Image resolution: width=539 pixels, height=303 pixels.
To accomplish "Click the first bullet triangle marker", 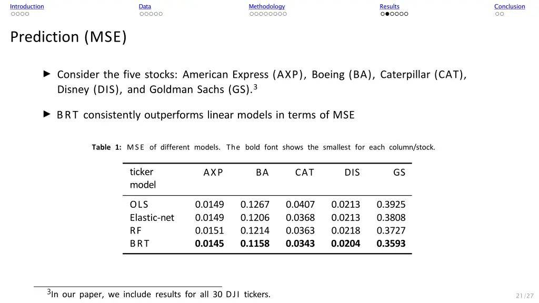I will 47,74.
